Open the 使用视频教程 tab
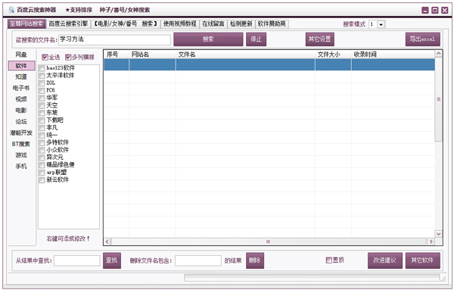 click(x=180, y=23)
